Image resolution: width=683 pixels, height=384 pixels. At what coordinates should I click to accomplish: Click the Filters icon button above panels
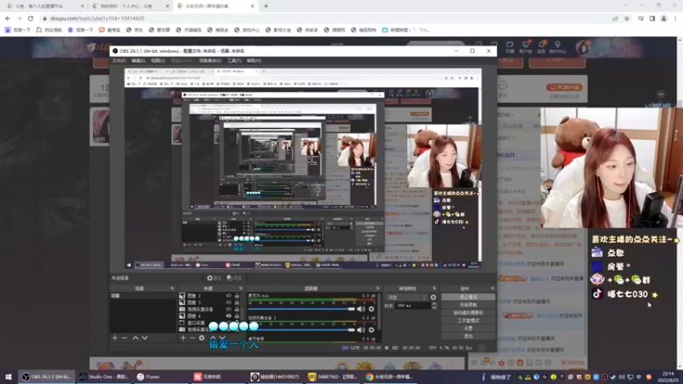click(x=234, y=278)
